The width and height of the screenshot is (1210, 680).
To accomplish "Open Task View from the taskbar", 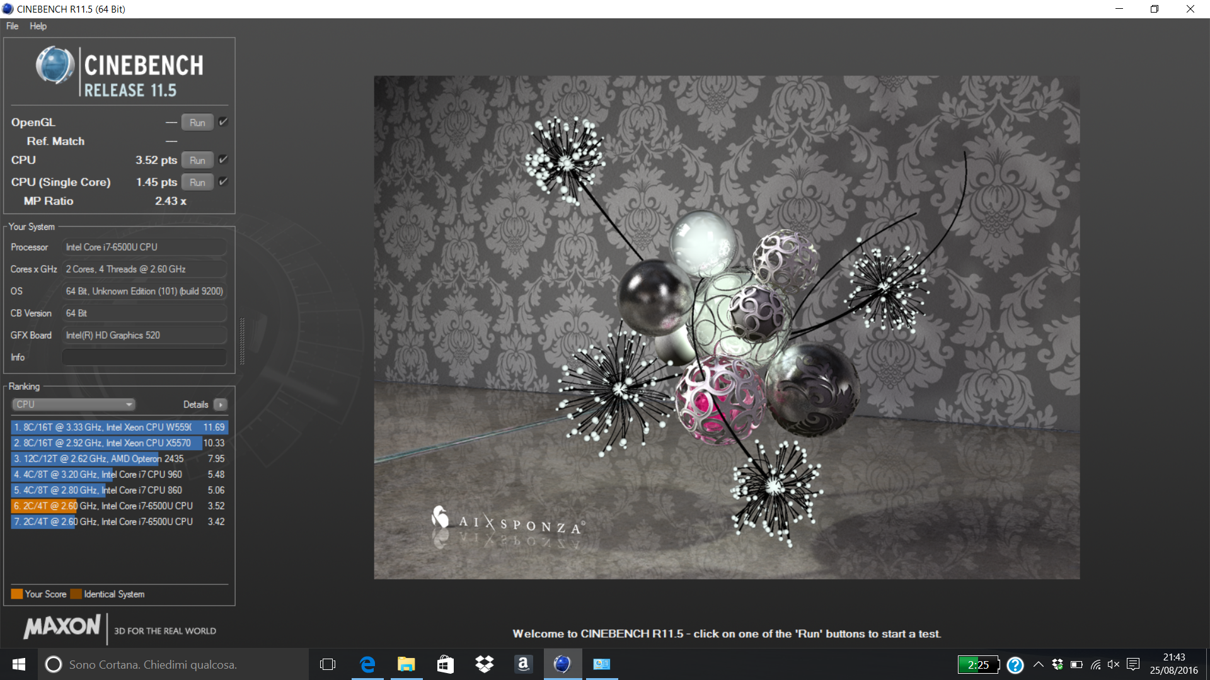I will (x=328, y=664).
